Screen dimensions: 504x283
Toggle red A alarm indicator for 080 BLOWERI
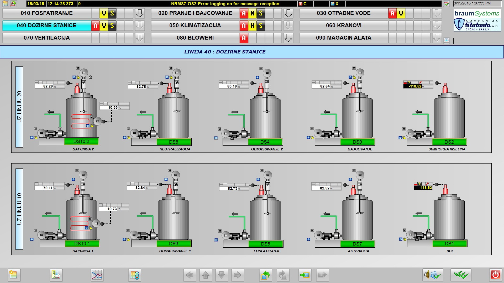pyautogui.click(x=244, y=38)
